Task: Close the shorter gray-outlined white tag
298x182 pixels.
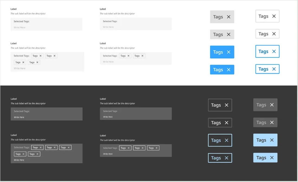Action: [274, 34]
